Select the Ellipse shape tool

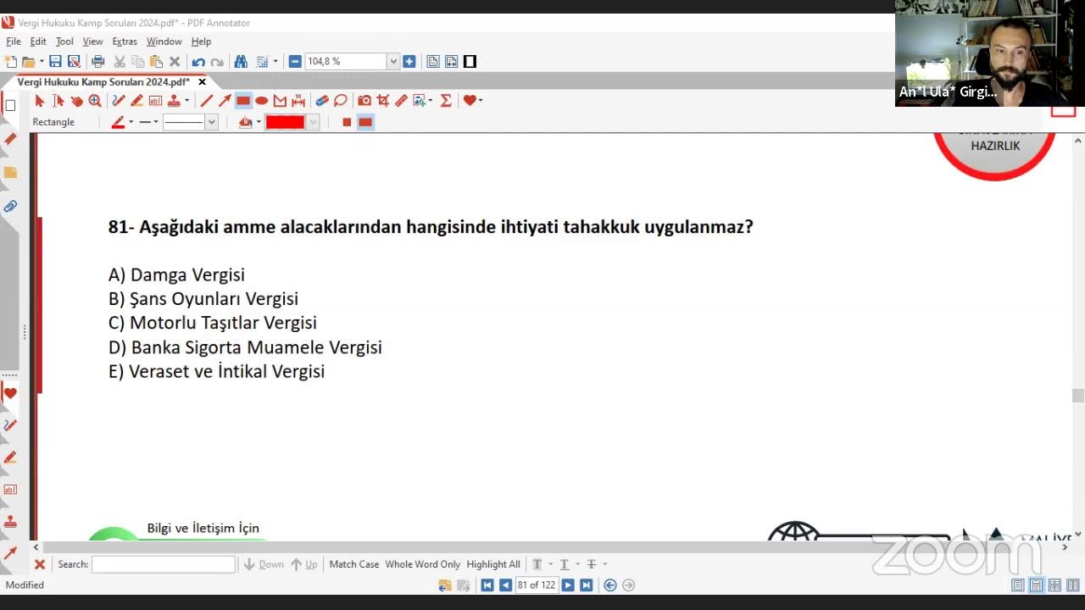tap(262, 100)
